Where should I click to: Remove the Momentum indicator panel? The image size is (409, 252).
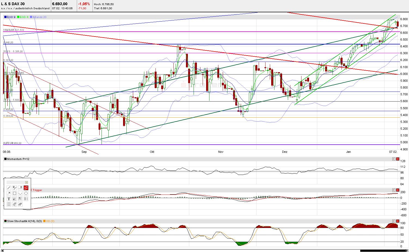click(398, 159)
